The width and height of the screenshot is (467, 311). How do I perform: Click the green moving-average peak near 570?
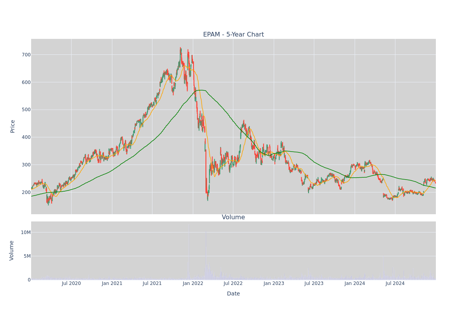[201, 90]
